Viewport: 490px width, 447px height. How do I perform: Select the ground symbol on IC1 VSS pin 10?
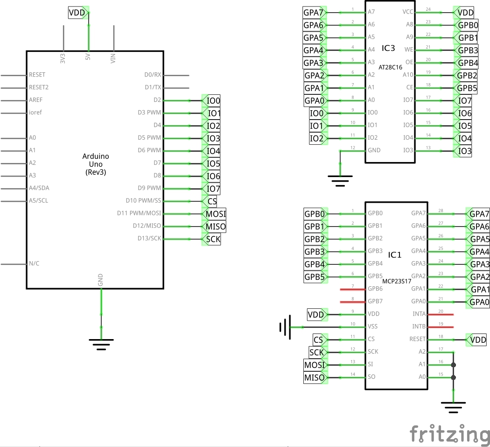click(285, 327)
